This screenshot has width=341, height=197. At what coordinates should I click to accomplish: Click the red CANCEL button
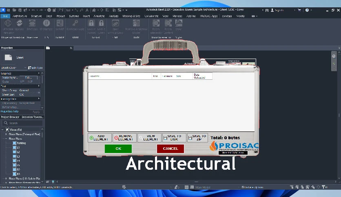pyautogui.click(x=170, y=149)
